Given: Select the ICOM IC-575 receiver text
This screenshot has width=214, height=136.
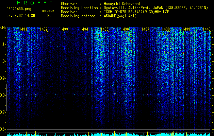Looking at the screenshot, I should pos(136,12).
